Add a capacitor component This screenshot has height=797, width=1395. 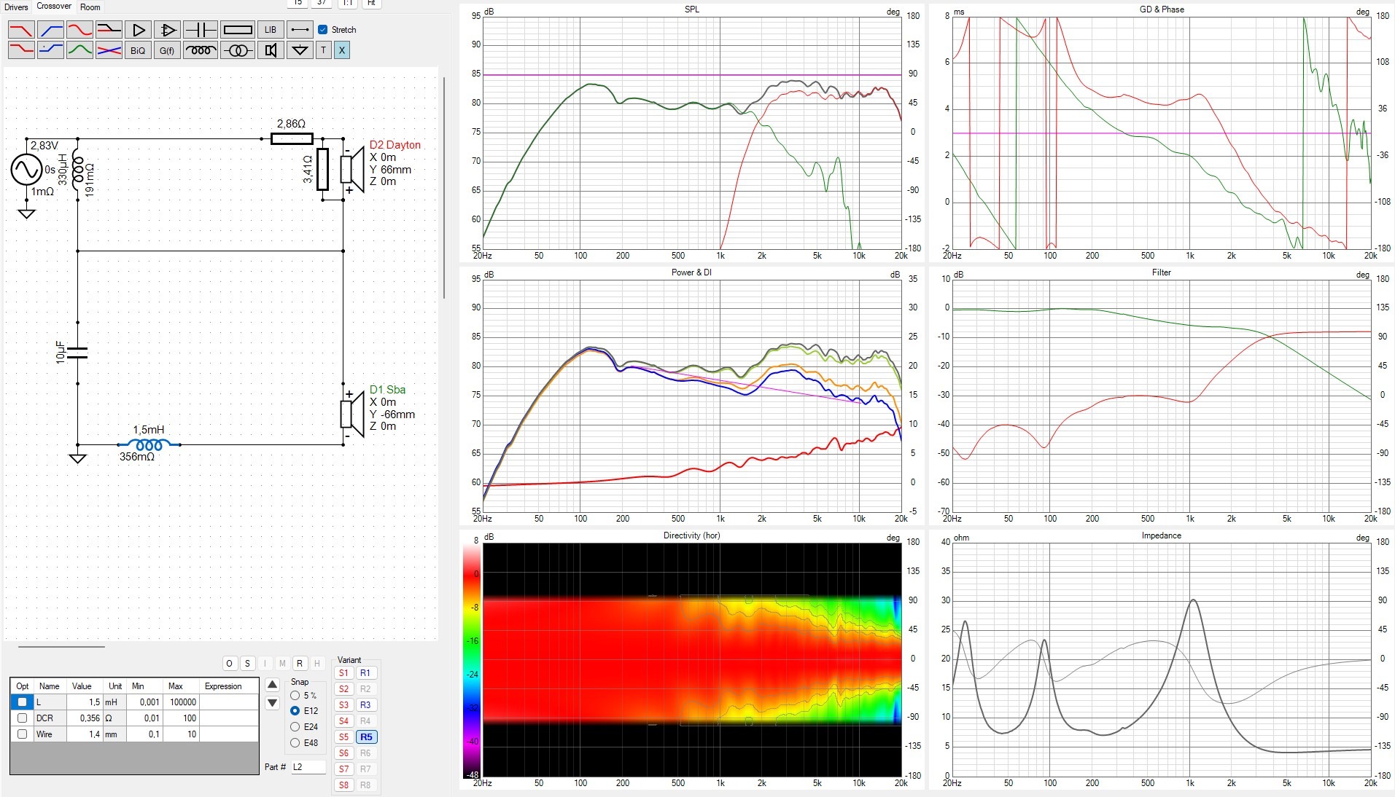(x=200, y=30)
